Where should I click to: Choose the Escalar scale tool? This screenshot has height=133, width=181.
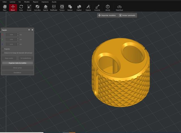pos(29,8)
